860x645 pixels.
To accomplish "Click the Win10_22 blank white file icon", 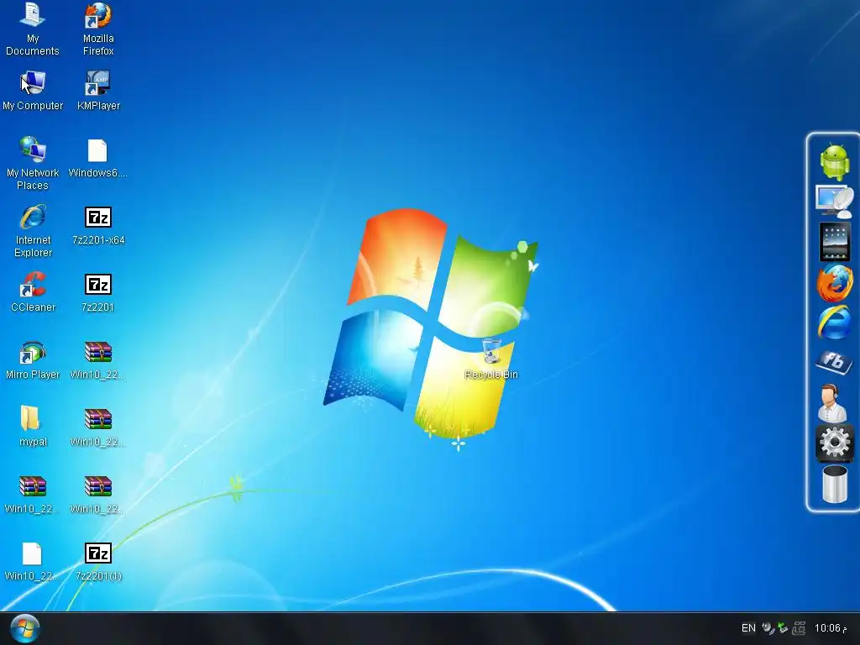I will tap(32, 561).
